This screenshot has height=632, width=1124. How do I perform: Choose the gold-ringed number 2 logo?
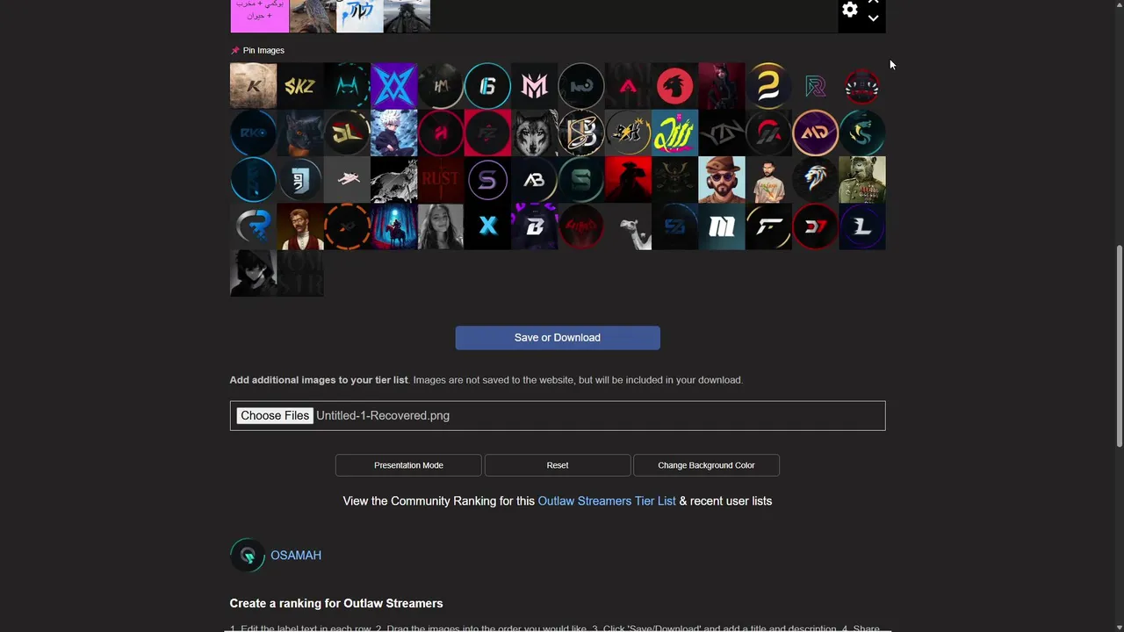pos(768,86)
